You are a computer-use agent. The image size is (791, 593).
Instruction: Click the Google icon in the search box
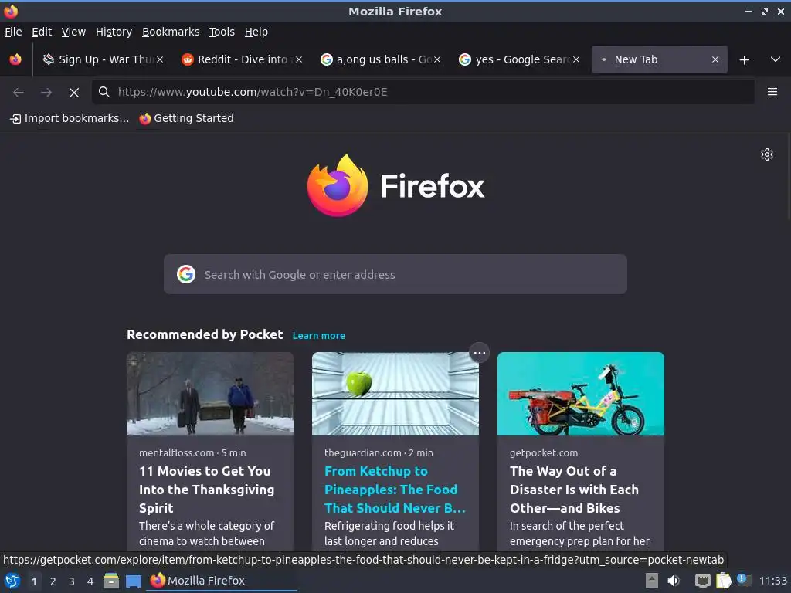[186, 274]
